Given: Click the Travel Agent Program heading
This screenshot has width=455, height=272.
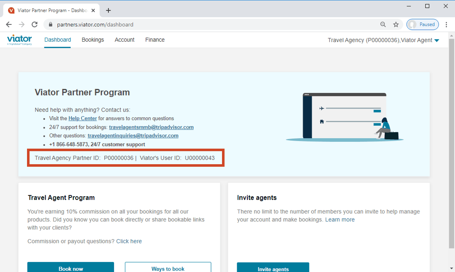Looking at the screenshot, I should [61, 197].
